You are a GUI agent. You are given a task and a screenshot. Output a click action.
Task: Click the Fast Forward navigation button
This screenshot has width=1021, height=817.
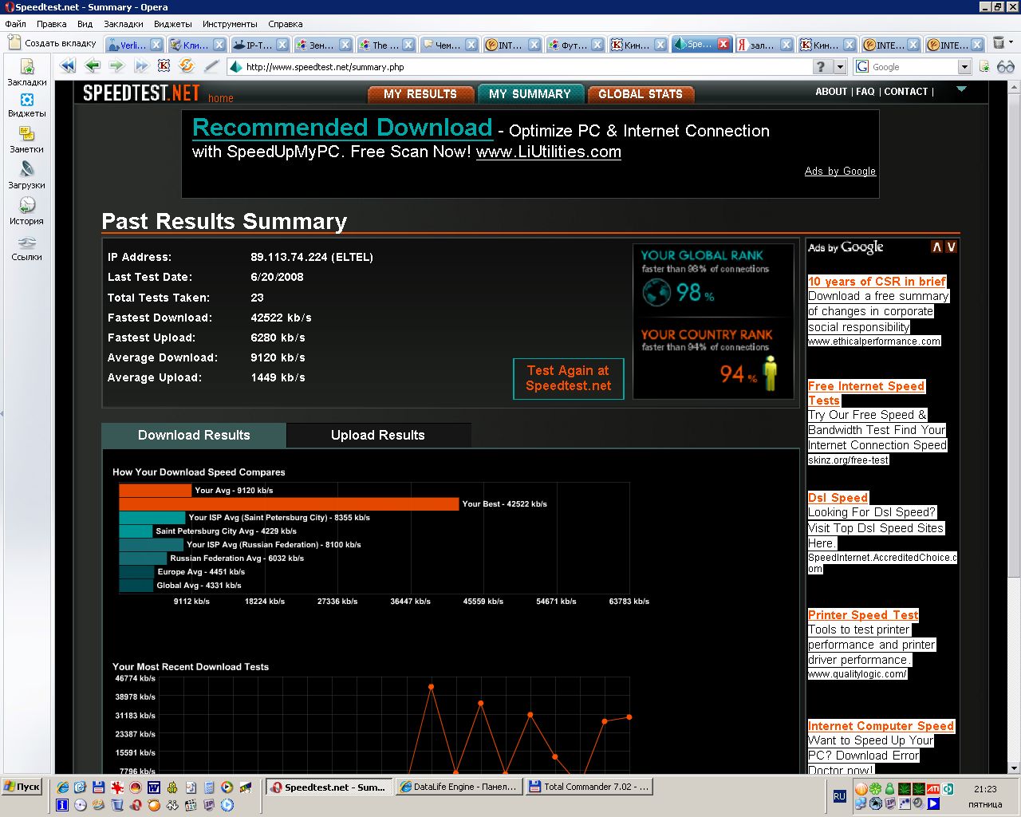141,66
